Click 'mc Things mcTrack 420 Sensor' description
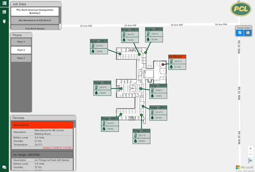The height and width of the screenshot is (172, 255). (x=52, y=160)
